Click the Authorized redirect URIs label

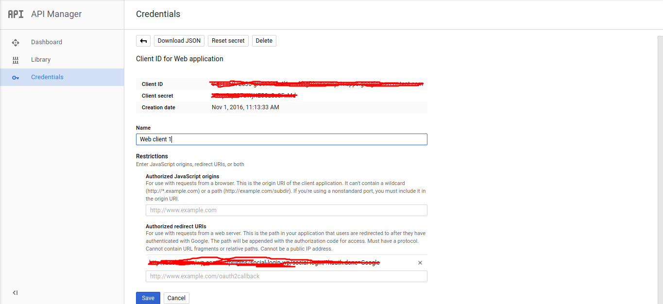pyautogui.click(x=176, y=226)
